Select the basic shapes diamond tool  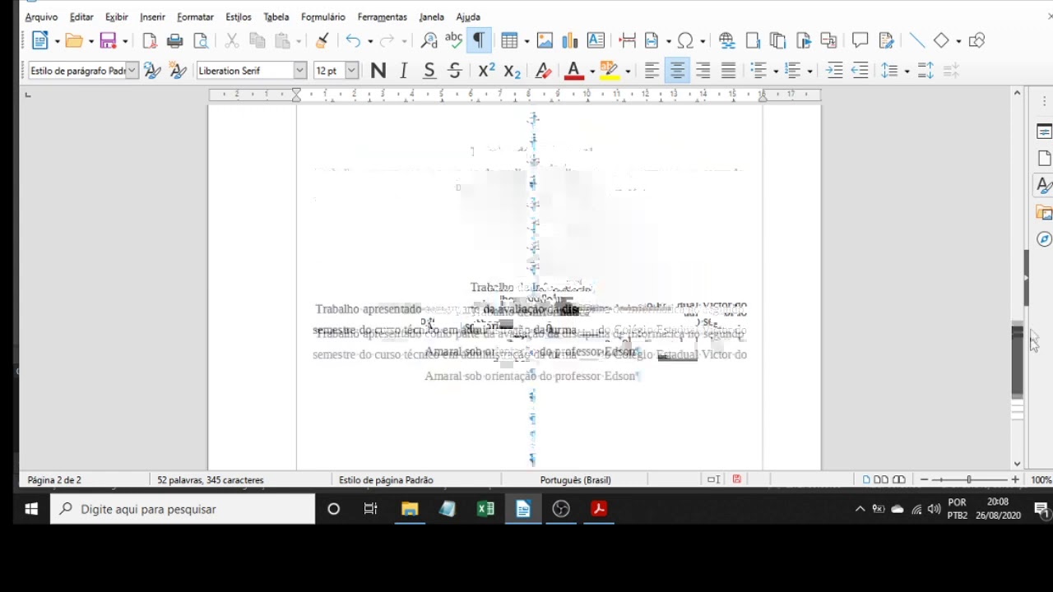[x=941, y=40]
